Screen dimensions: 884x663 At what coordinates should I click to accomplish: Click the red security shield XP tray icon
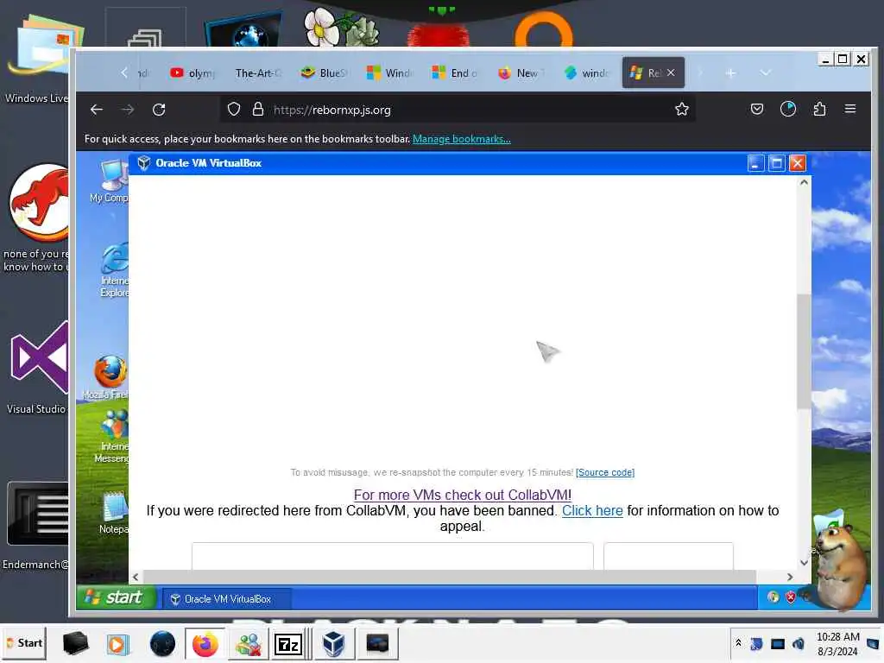(791, 597)
